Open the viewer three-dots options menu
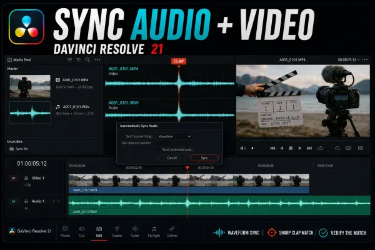This screenshot has width=375, height=250. (x=365, y=60)
